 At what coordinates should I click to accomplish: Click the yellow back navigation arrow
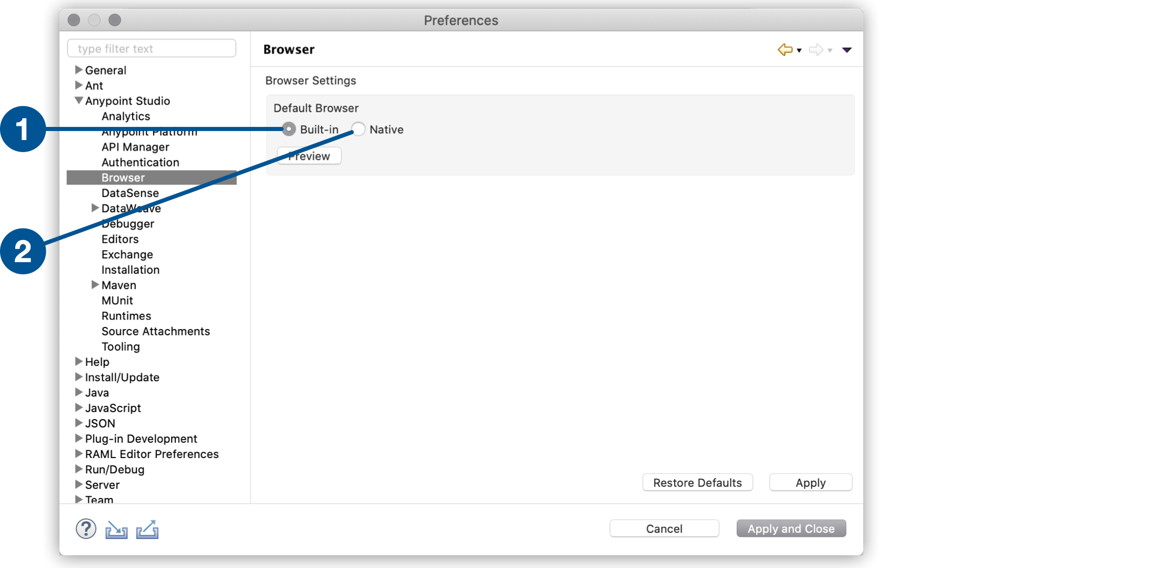coord(785,49)
